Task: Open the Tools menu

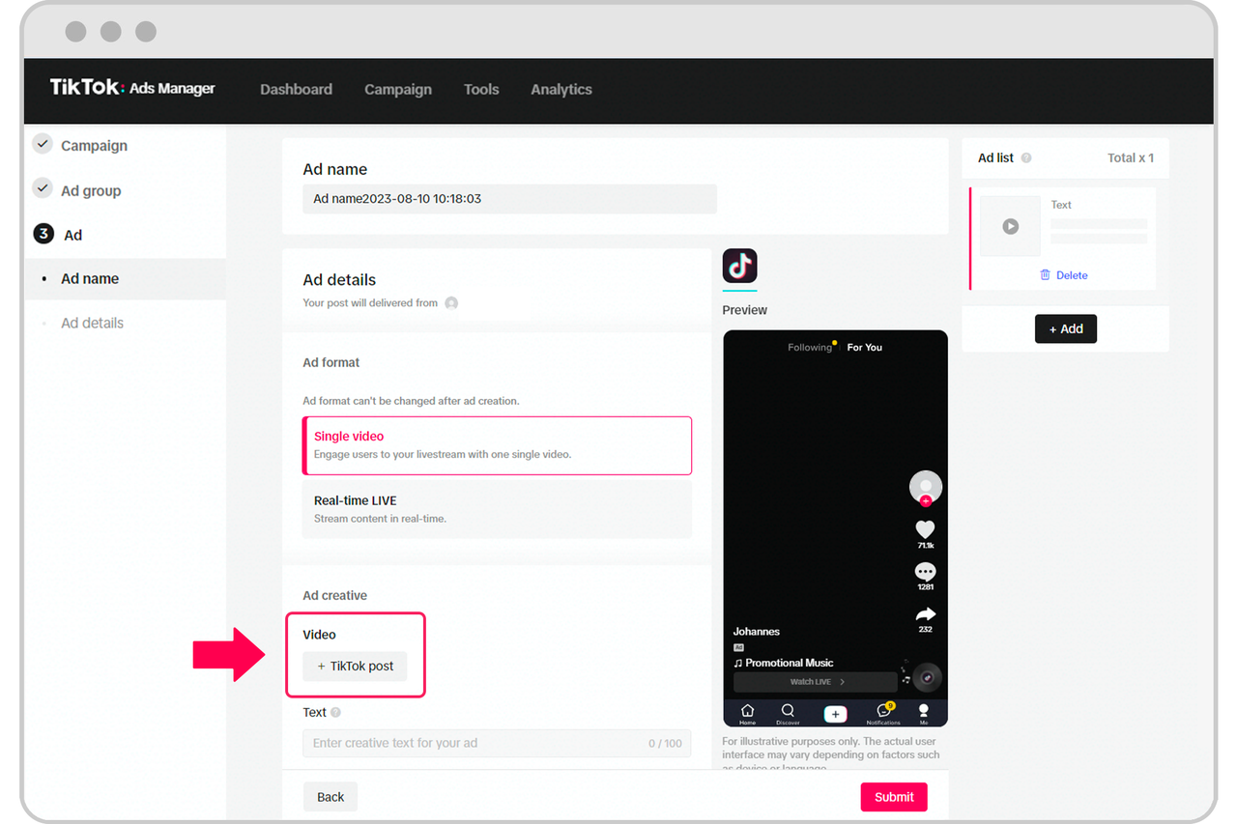Action: pos(481,89)
